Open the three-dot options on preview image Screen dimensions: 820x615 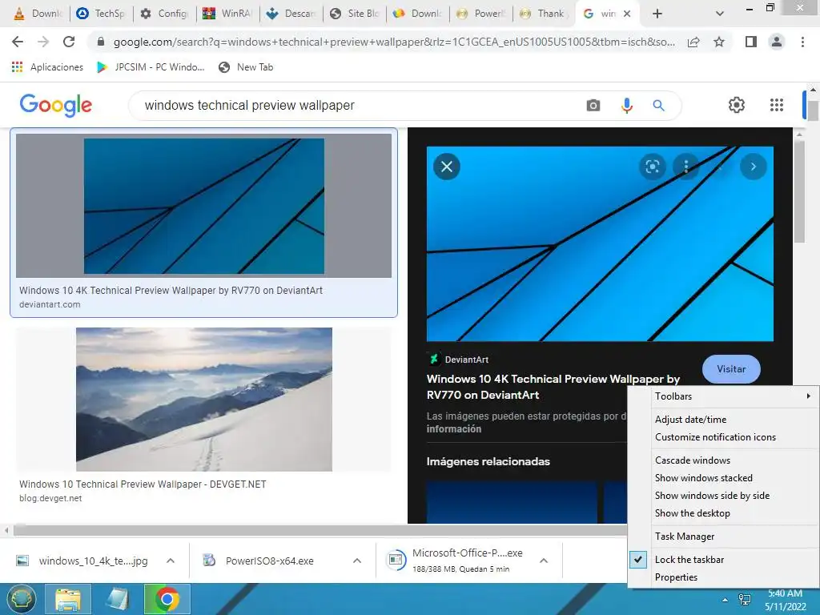[x=686, y=167]
